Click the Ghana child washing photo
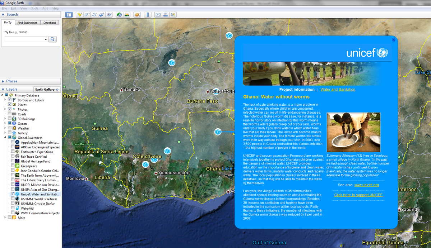This screenshot has height=248, width=431. 353,132
